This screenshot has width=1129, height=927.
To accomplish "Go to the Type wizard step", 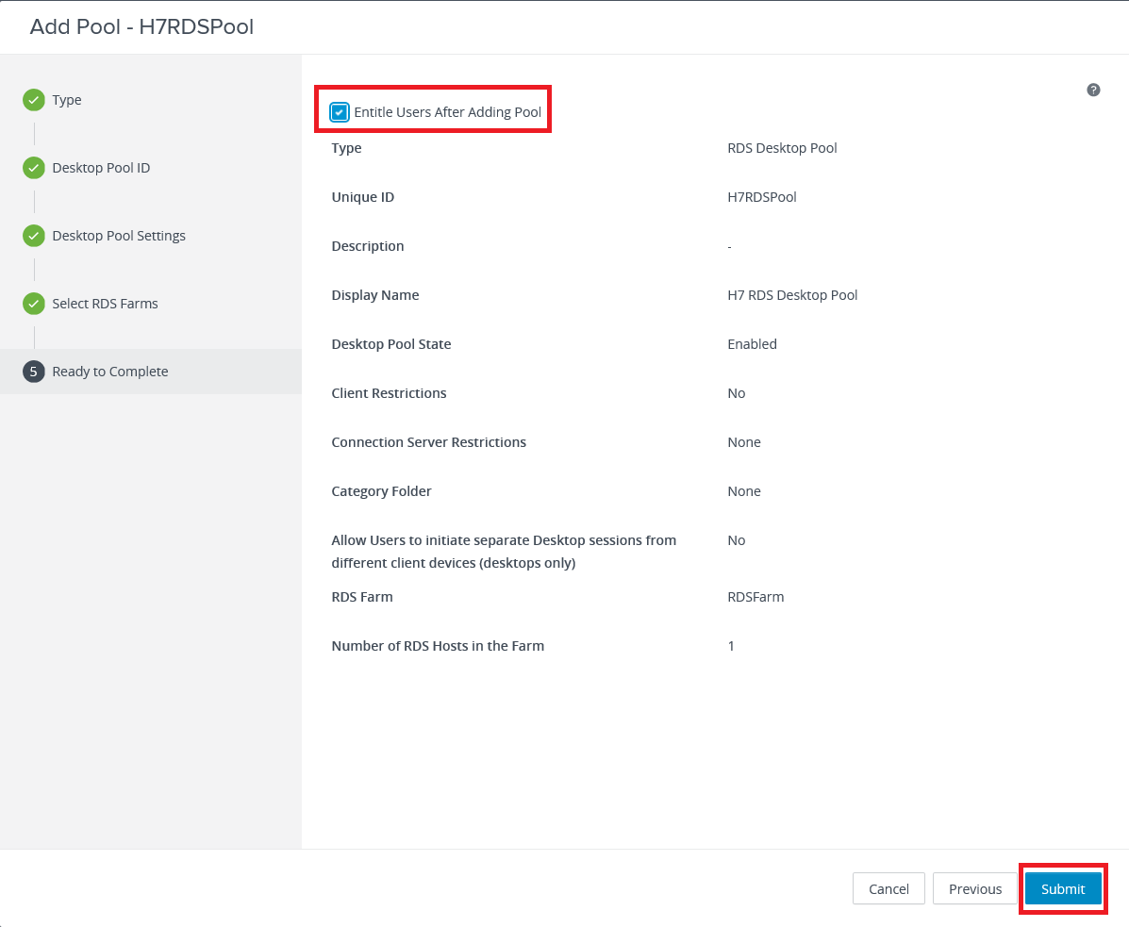I will 67,100.
